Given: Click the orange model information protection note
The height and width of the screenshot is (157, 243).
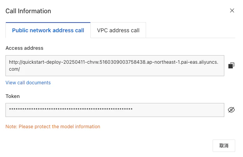Looking at the screenshot, I should point(53,127).
